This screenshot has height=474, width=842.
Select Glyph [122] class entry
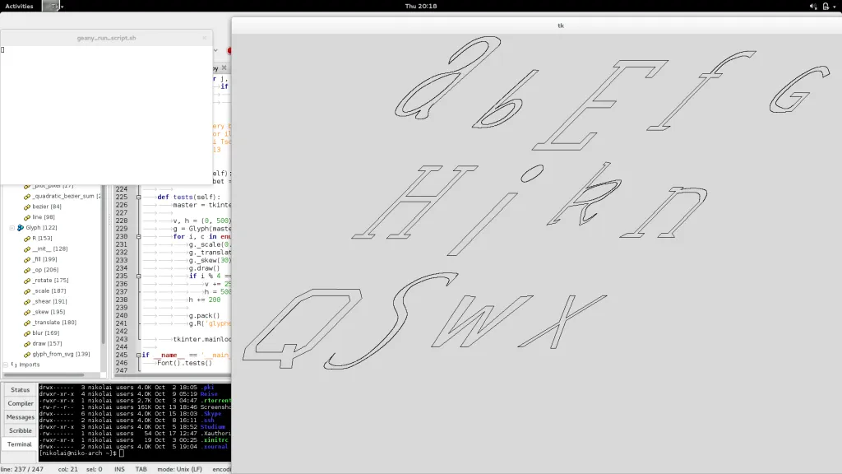tap(41, 228)
